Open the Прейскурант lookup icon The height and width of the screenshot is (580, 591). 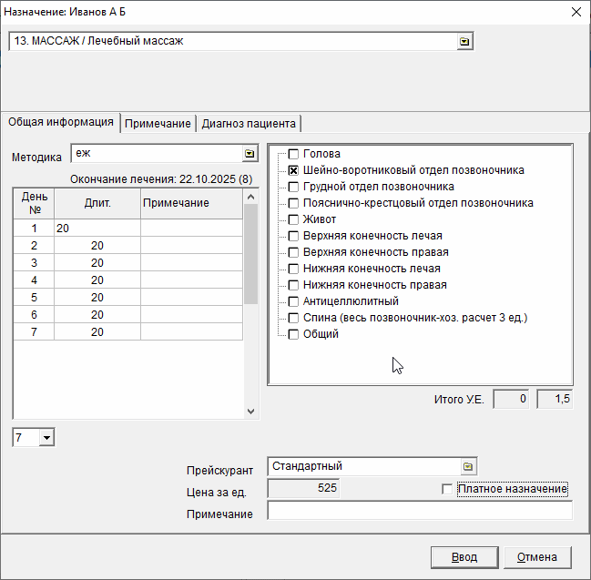point(467,466)
